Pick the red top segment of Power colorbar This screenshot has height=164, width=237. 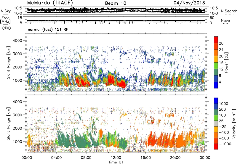pos(216,40)
